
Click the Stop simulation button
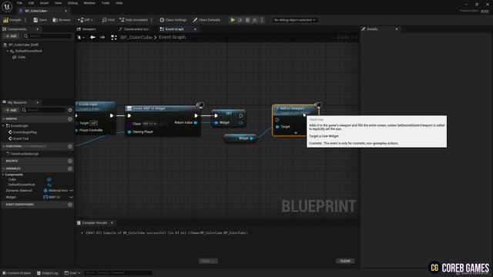[247, 20]
